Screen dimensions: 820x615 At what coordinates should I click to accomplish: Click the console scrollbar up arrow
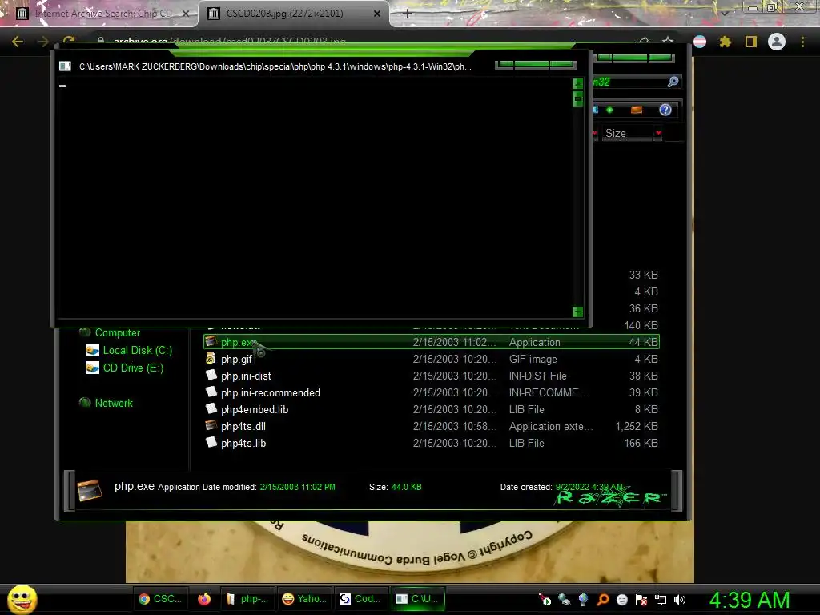(x=577, y=83)
